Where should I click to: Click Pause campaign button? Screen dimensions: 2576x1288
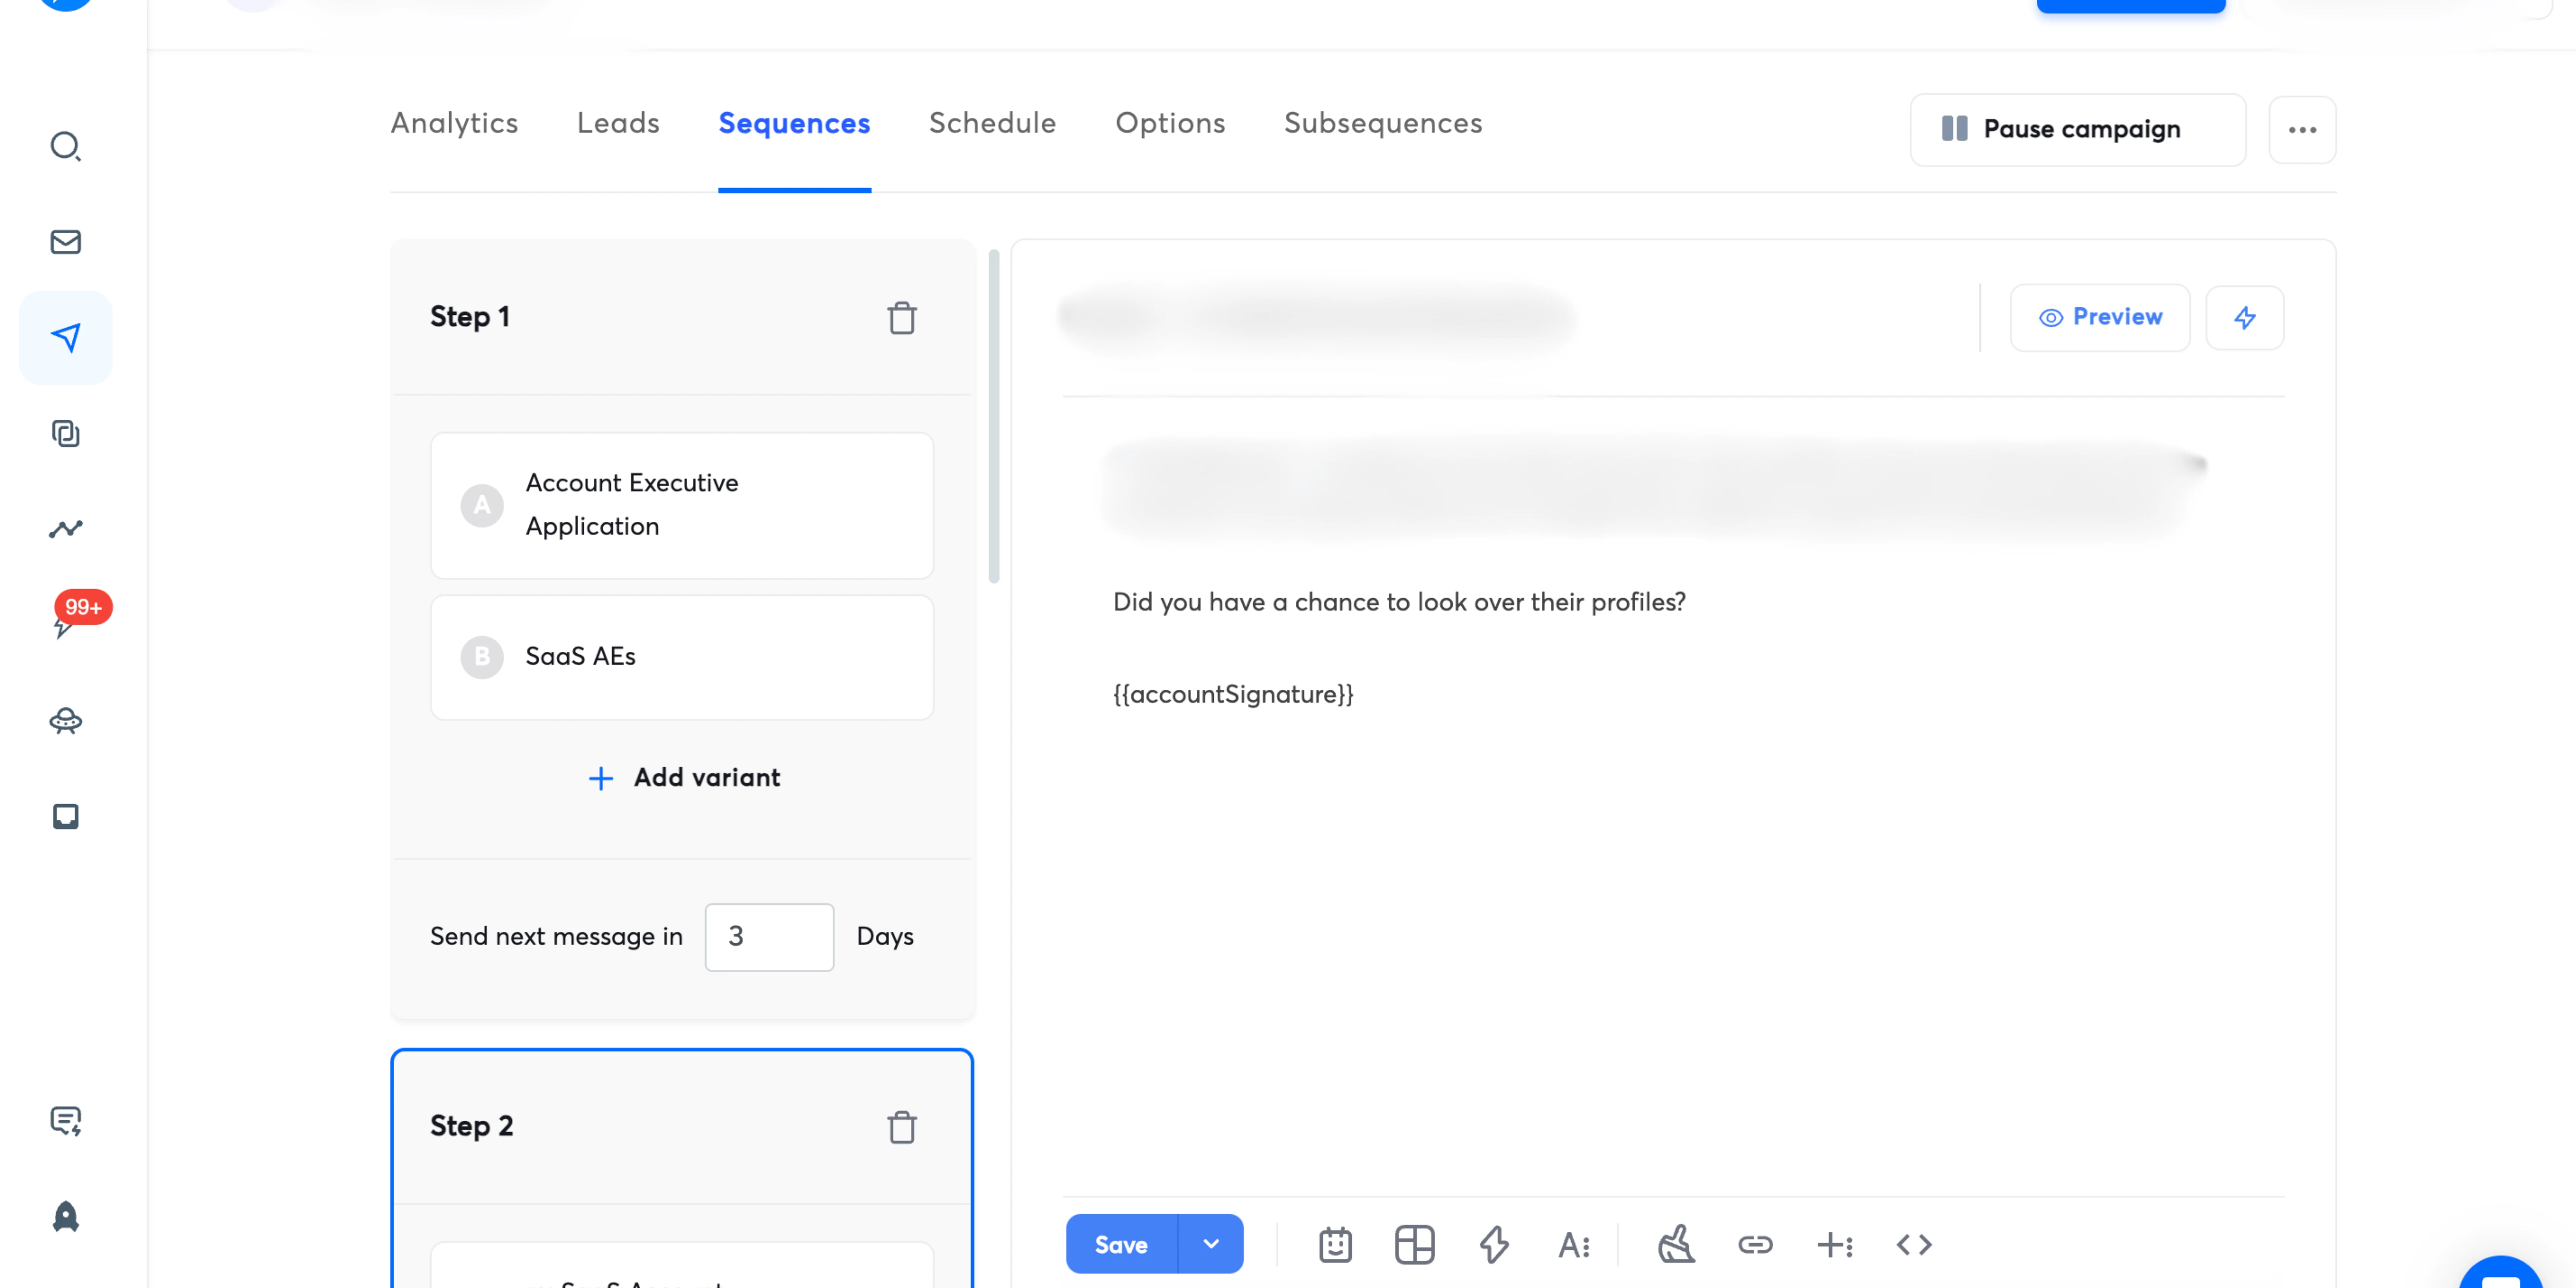[2078, 130]
